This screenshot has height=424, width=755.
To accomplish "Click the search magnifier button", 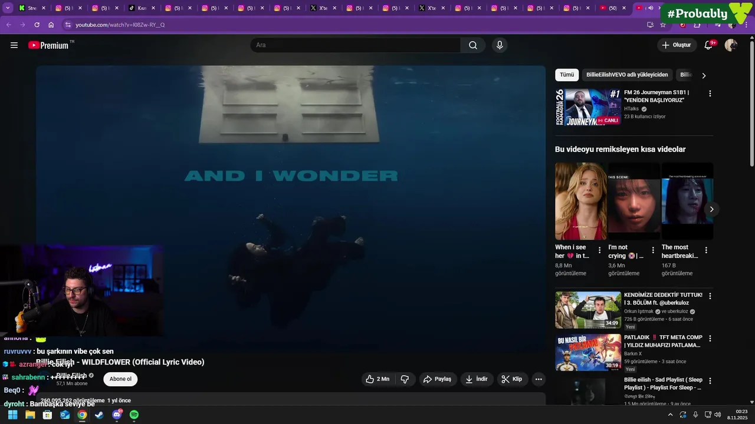I will point(473,45).
